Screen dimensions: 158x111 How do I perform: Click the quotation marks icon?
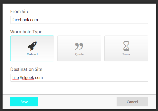click(79, 46)
